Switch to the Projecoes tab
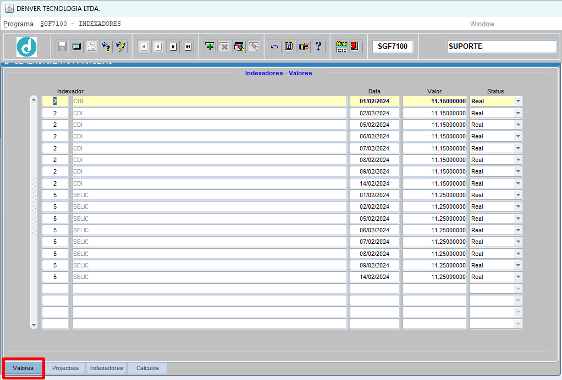 coord(65,368)
